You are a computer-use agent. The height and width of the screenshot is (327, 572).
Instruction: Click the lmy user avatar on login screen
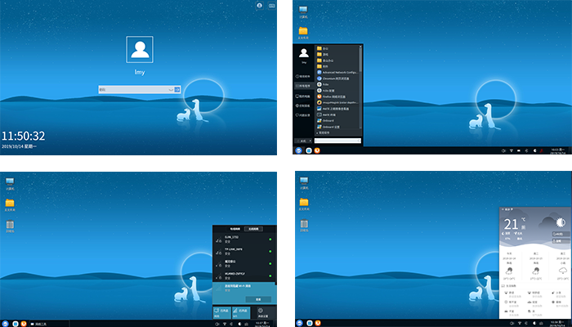point(140,49)
